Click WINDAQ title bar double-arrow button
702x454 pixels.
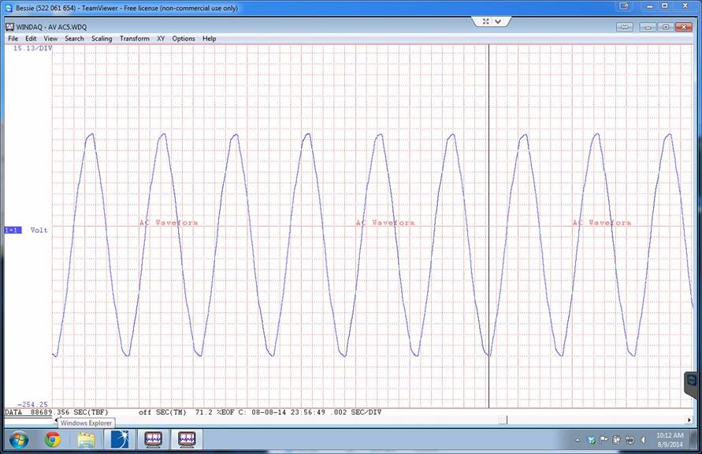[x=625, y=28]
